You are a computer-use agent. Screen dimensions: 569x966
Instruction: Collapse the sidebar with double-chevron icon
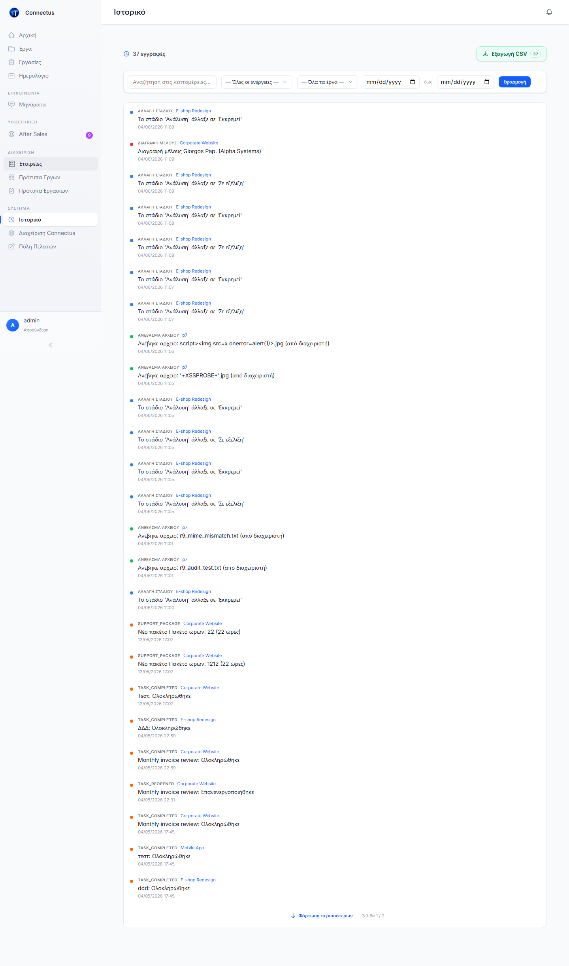pos(51,345)
